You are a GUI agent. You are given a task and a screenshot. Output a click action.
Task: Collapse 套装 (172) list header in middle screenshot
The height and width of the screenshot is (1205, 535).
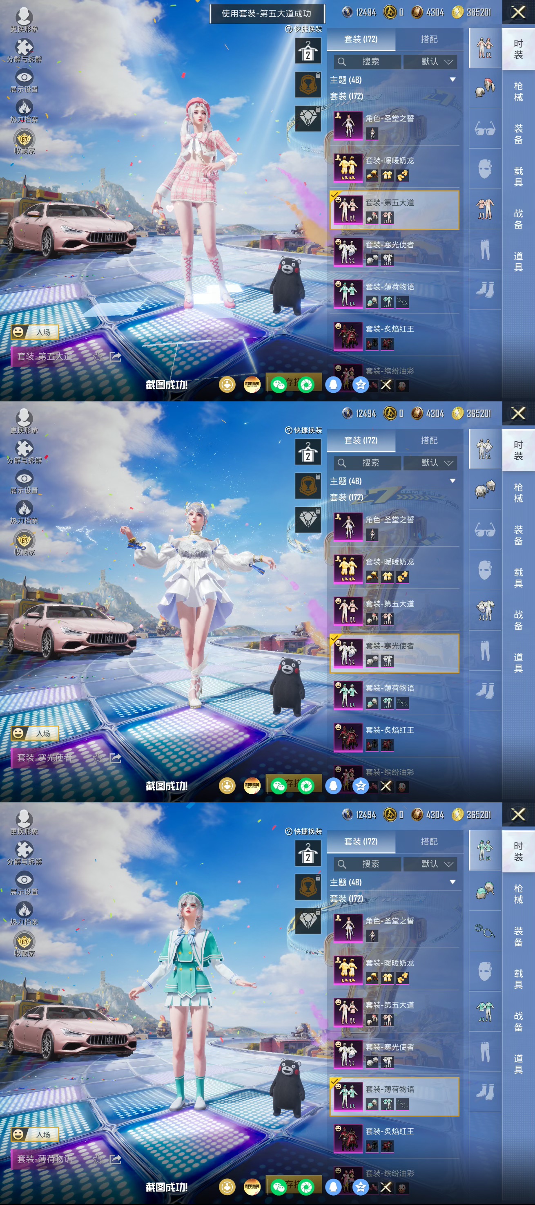pyautogui.click(x=347, y=497)
